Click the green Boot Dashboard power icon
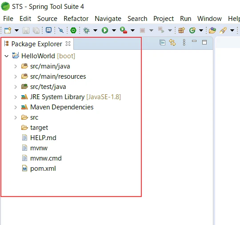The height and width of the screenshot is (225, 240). click(x=73, y=30)
